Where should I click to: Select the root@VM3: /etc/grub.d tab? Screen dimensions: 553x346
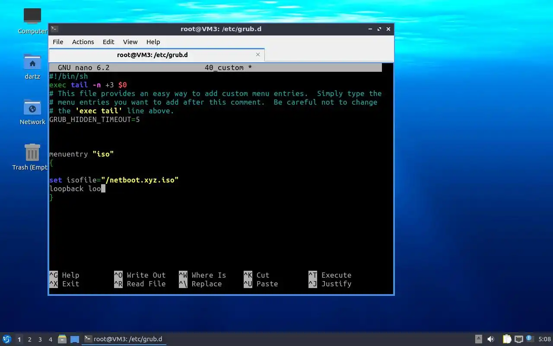[x=153, y=55]
